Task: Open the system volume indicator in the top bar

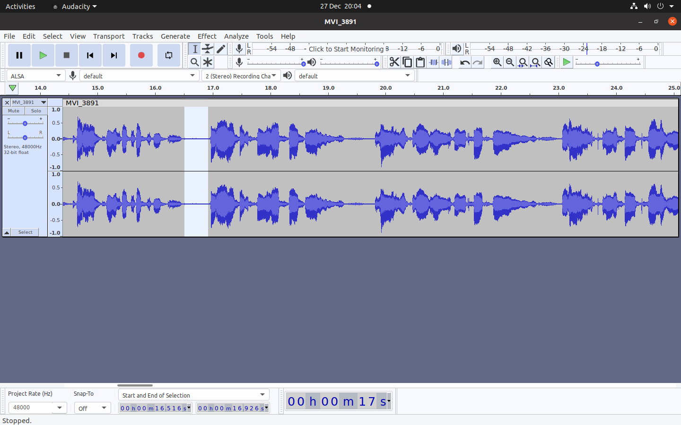Action: click(647, 6)
